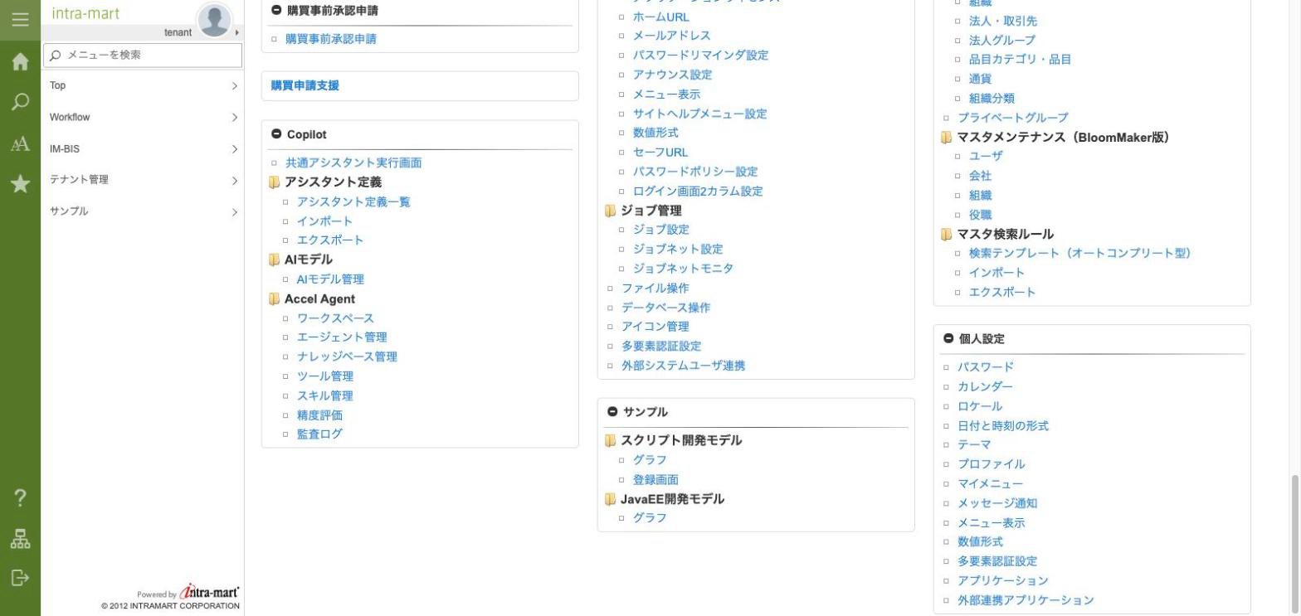Click the スクリプト開発モデル folder icon
The width and height of the screenshot is (1301, 616).
[x=611, y=440]
